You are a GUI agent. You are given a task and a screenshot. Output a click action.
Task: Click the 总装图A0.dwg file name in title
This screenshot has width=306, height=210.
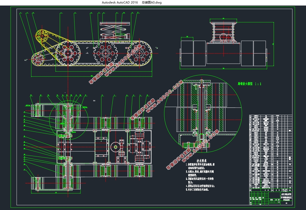[x=152, y=3]
